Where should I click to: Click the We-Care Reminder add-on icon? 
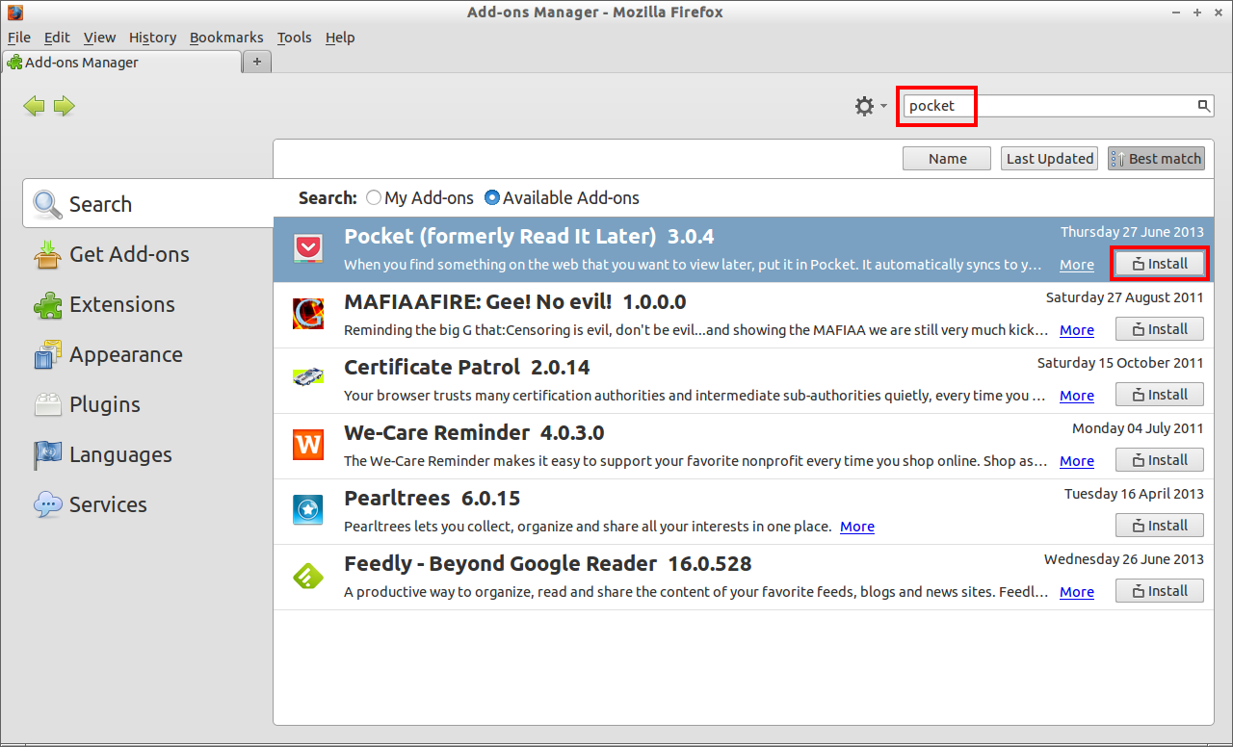tap(308, 445)
